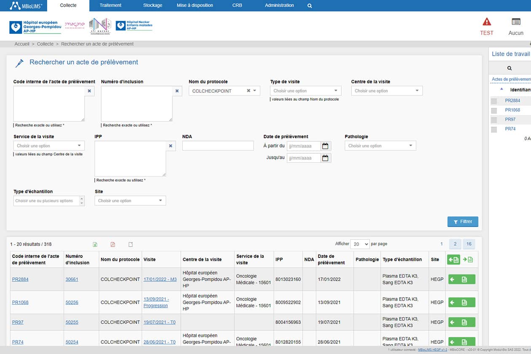Screen dimensions: 531x354
Task: Switch to the Collecte tab
Action: (x=68, y=5)
